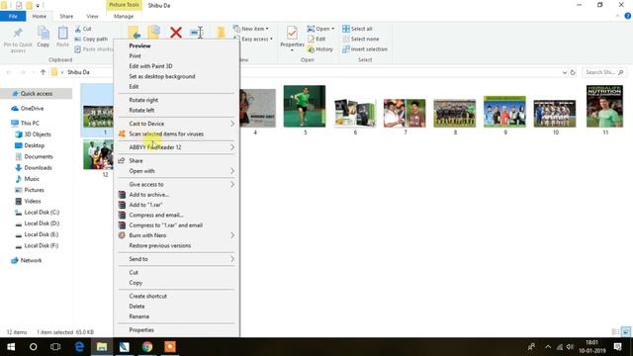The height and width of the screenshot is (356, 633).
Task: Open Google Chrome from the taskbar
Action: (x=147, y=347)
